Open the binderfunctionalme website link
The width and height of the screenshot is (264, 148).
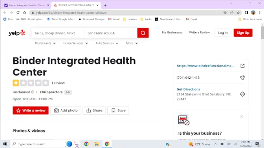point(205,66)
